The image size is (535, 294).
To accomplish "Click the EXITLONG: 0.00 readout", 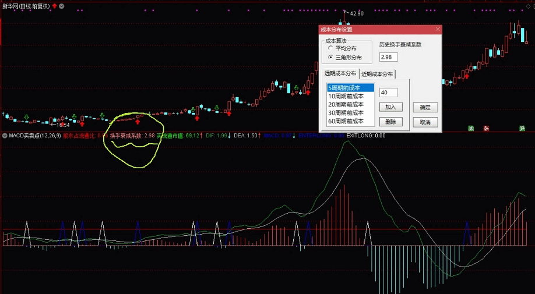I will point(366,136).
